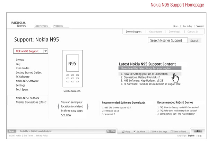Click the Search button
The width and height of the screenshot is (208, 142).
[194, 41]
